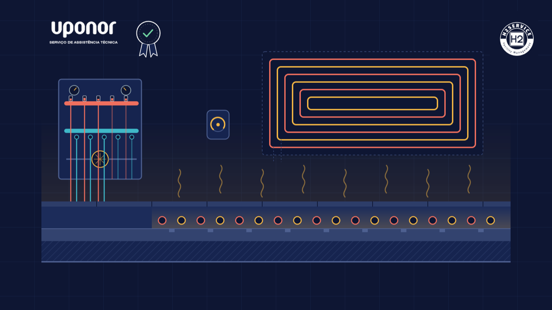
Task: Toggle the first red actuator on manifold
Action: coord(71,98)
